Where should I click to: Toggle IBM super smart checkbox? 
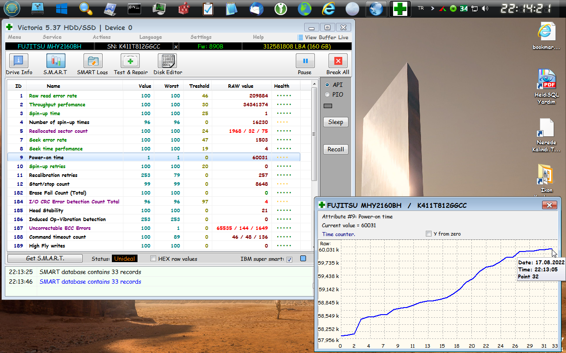(x=289, y=259)
